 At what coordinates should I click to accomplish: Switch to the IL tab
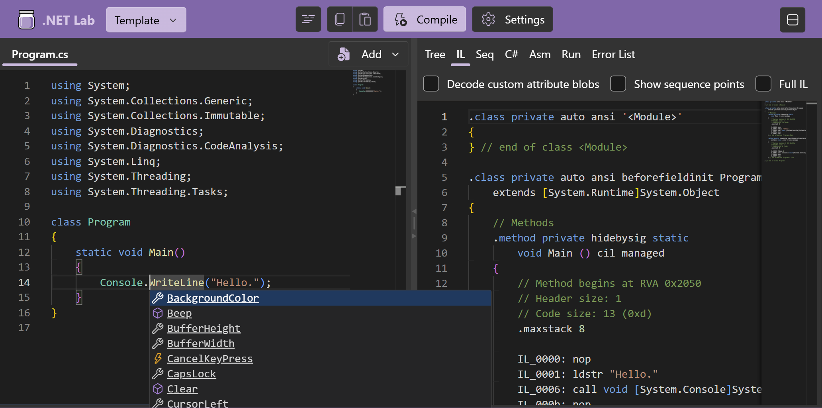tap(460, 55)
